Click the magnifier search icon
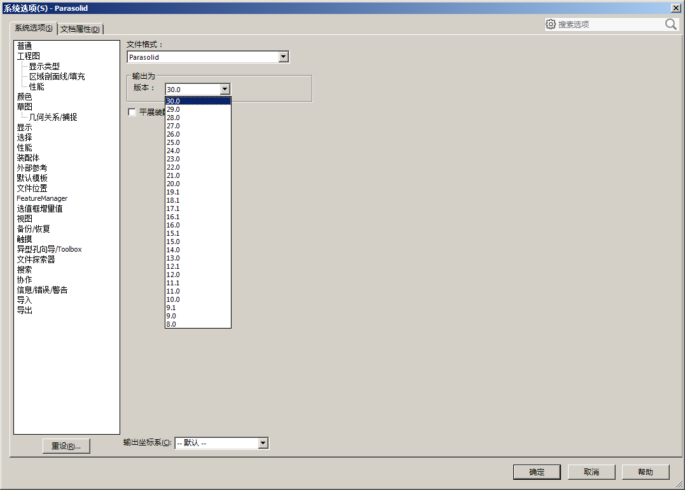Image resolution: width=685 pixels, height=490 pixels. pyautogui.click(x=670, y=24)
